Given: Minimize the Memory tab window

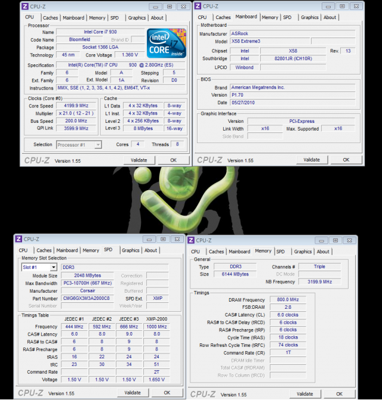Looking at the screenshot, I should pos(322,241).
